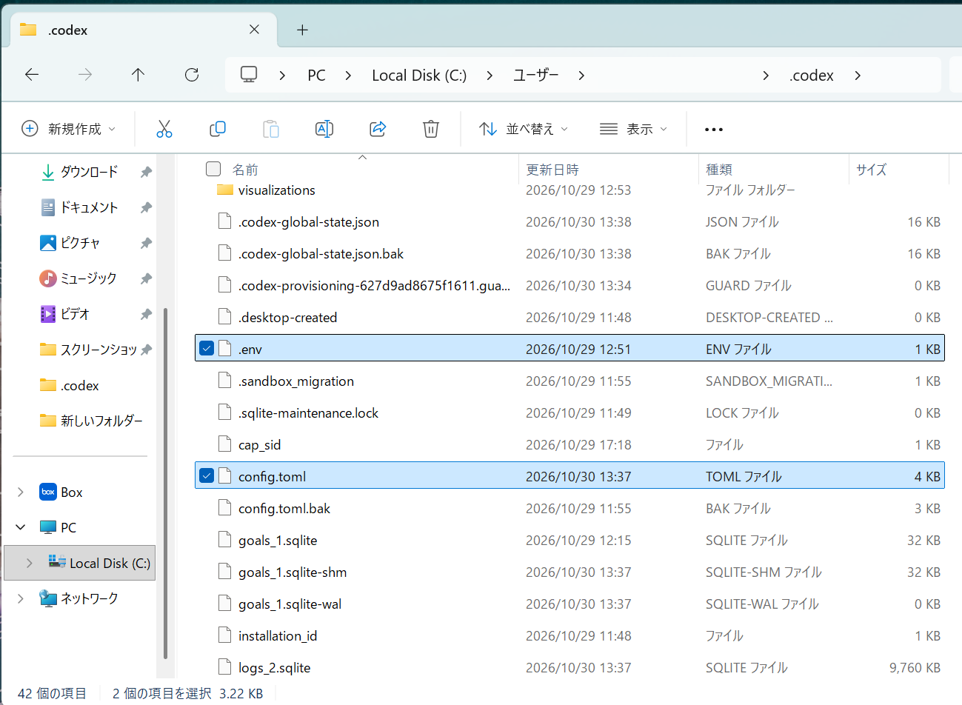
Task: Click the navigation pane scrollbar
Action: tap(165, 481)
